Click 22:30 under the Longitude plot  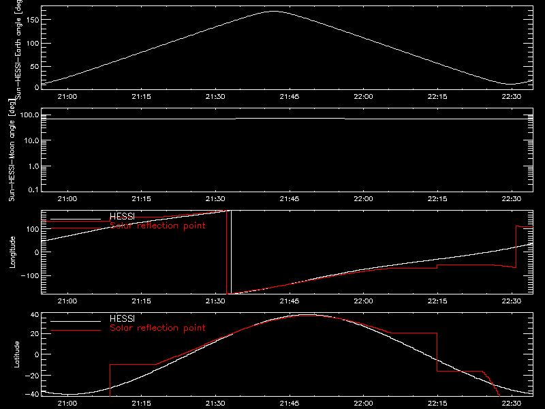coord(512,301)
